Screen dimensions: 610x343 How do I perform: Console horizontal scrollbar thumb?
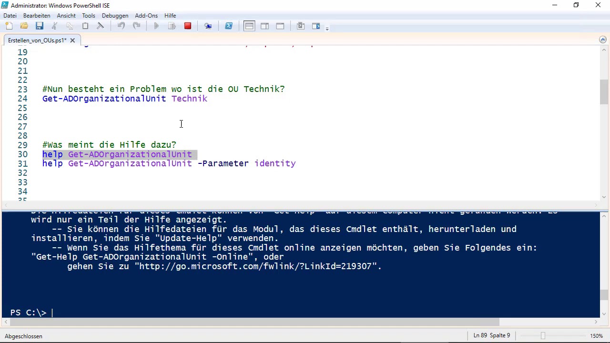[x=254, y=322]
